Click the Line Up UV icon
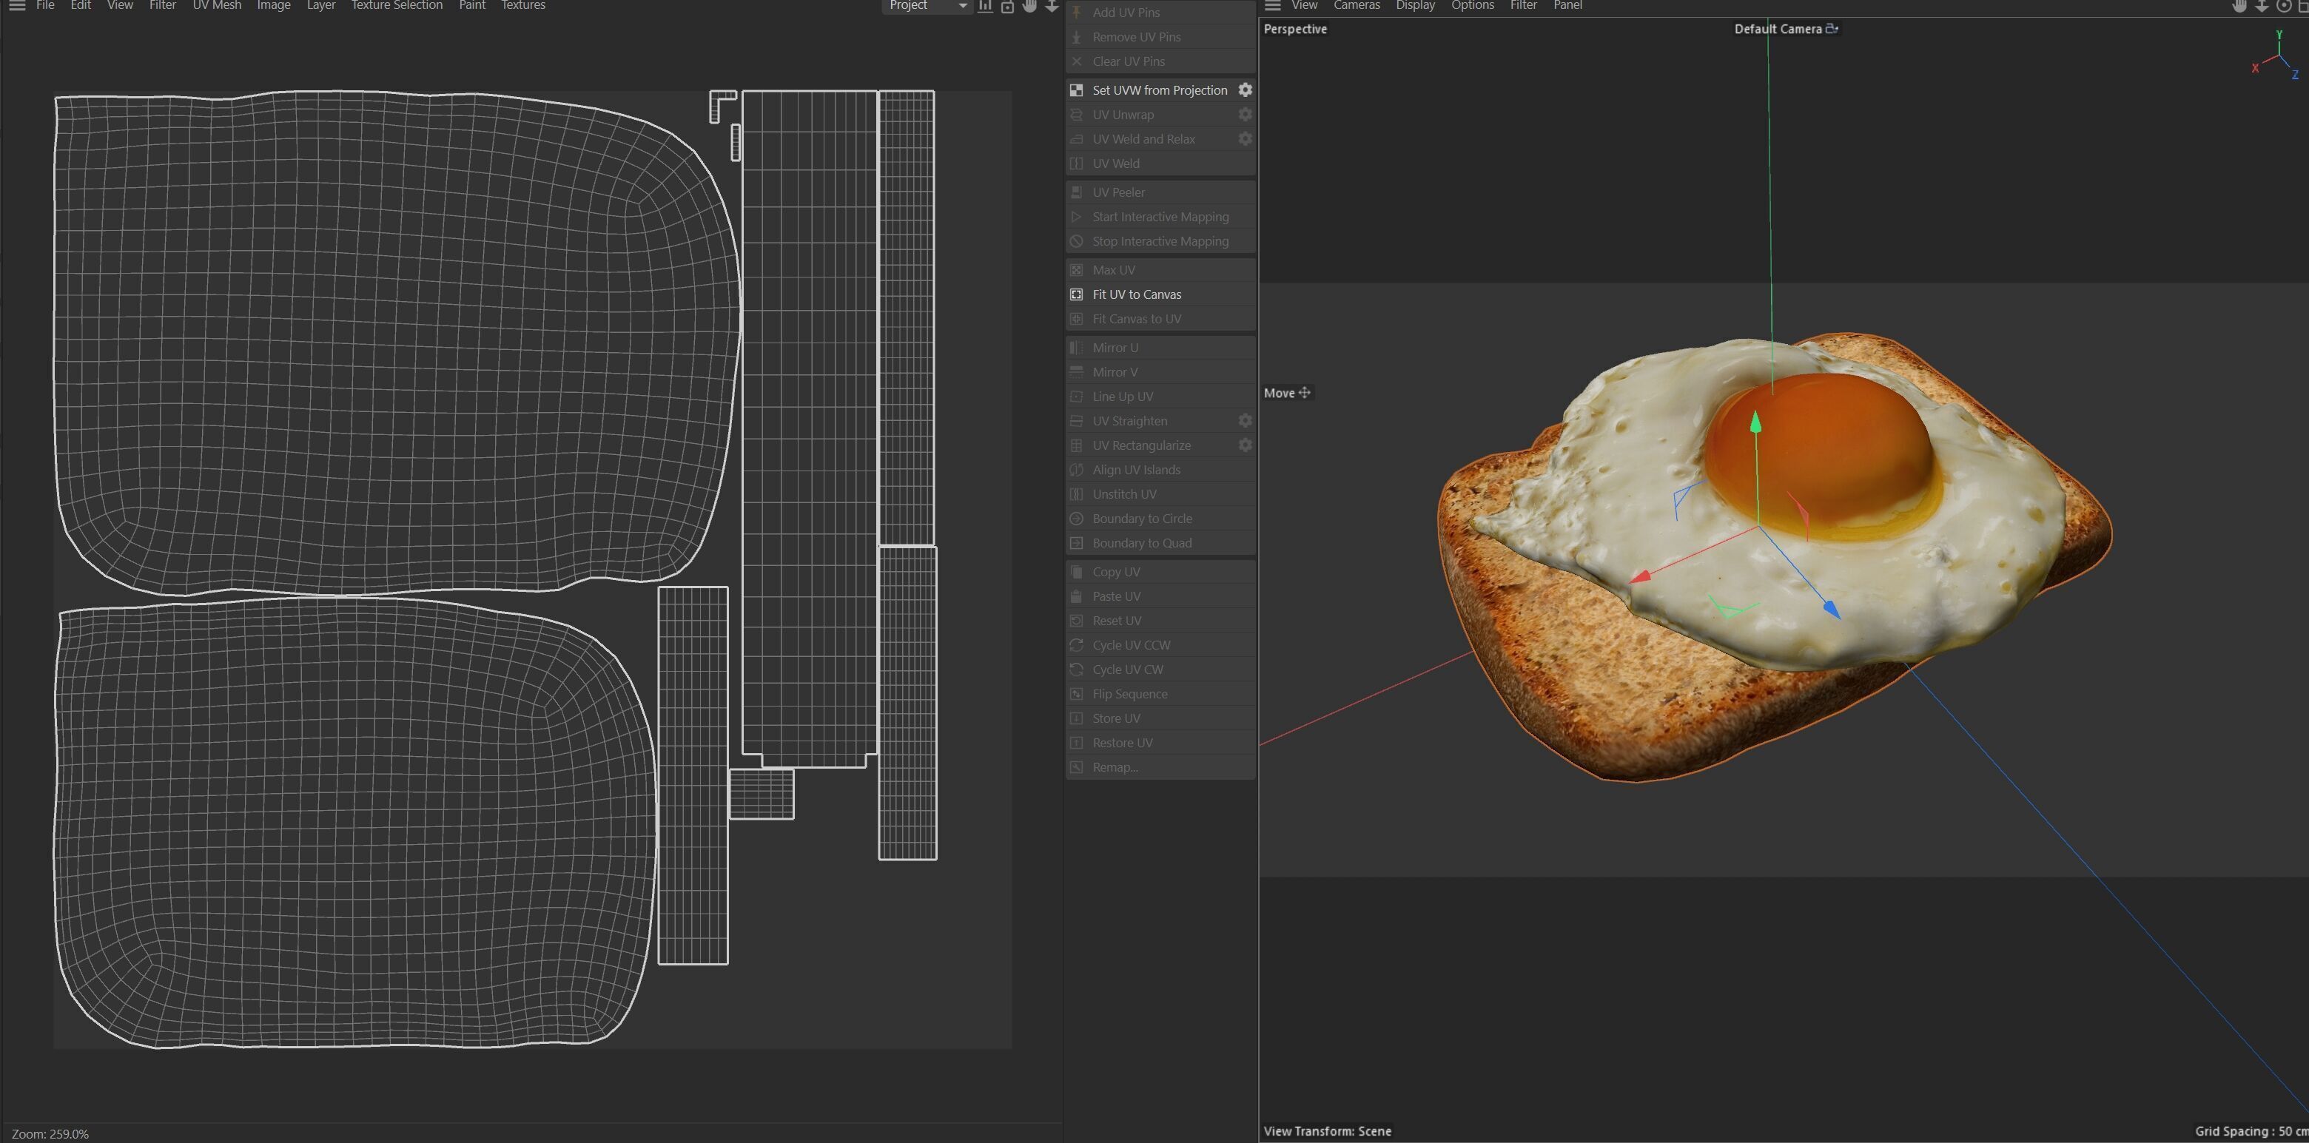Viewport: 2309px width, 1143px height. [x=1077, y=396]
